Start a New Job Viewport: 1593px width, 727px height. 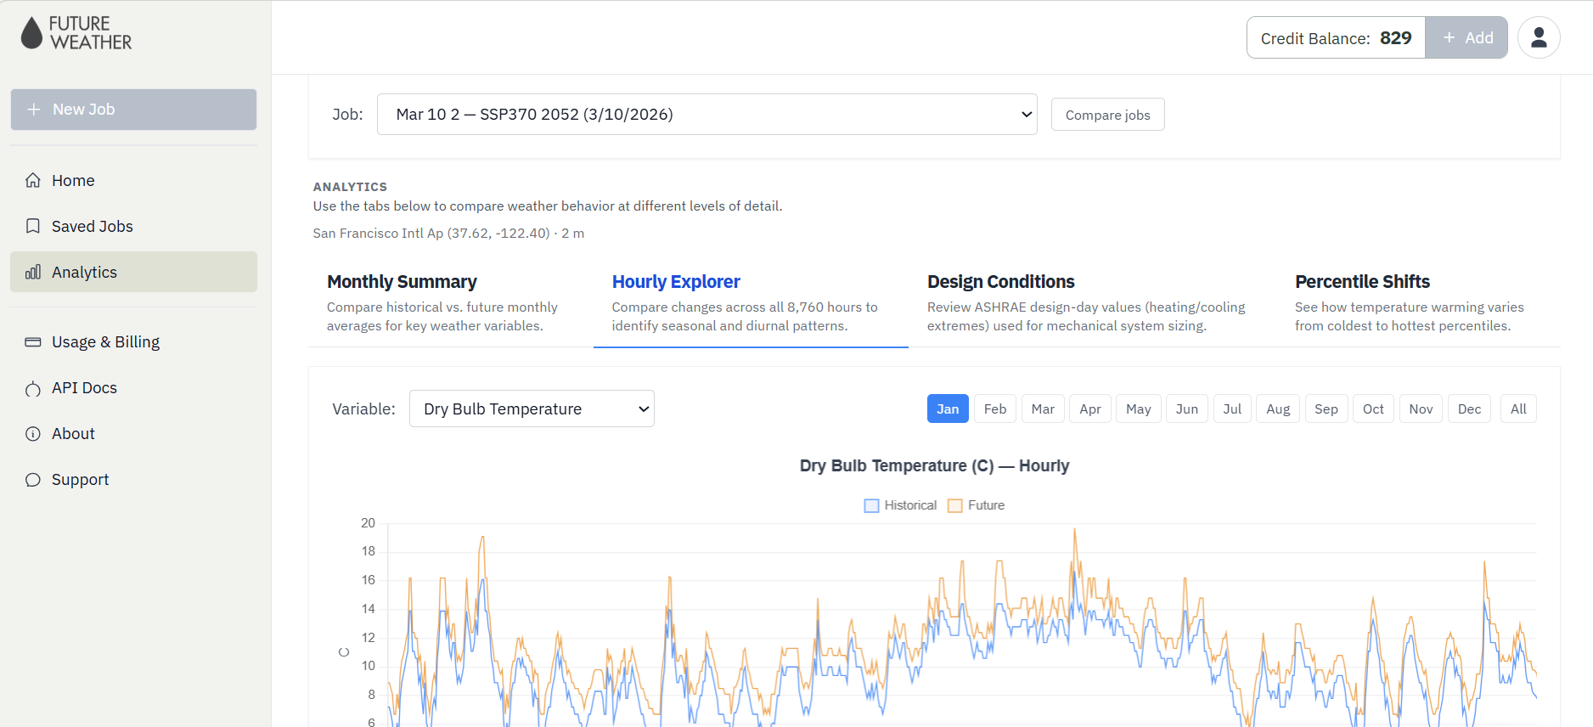tap(133, 110)
